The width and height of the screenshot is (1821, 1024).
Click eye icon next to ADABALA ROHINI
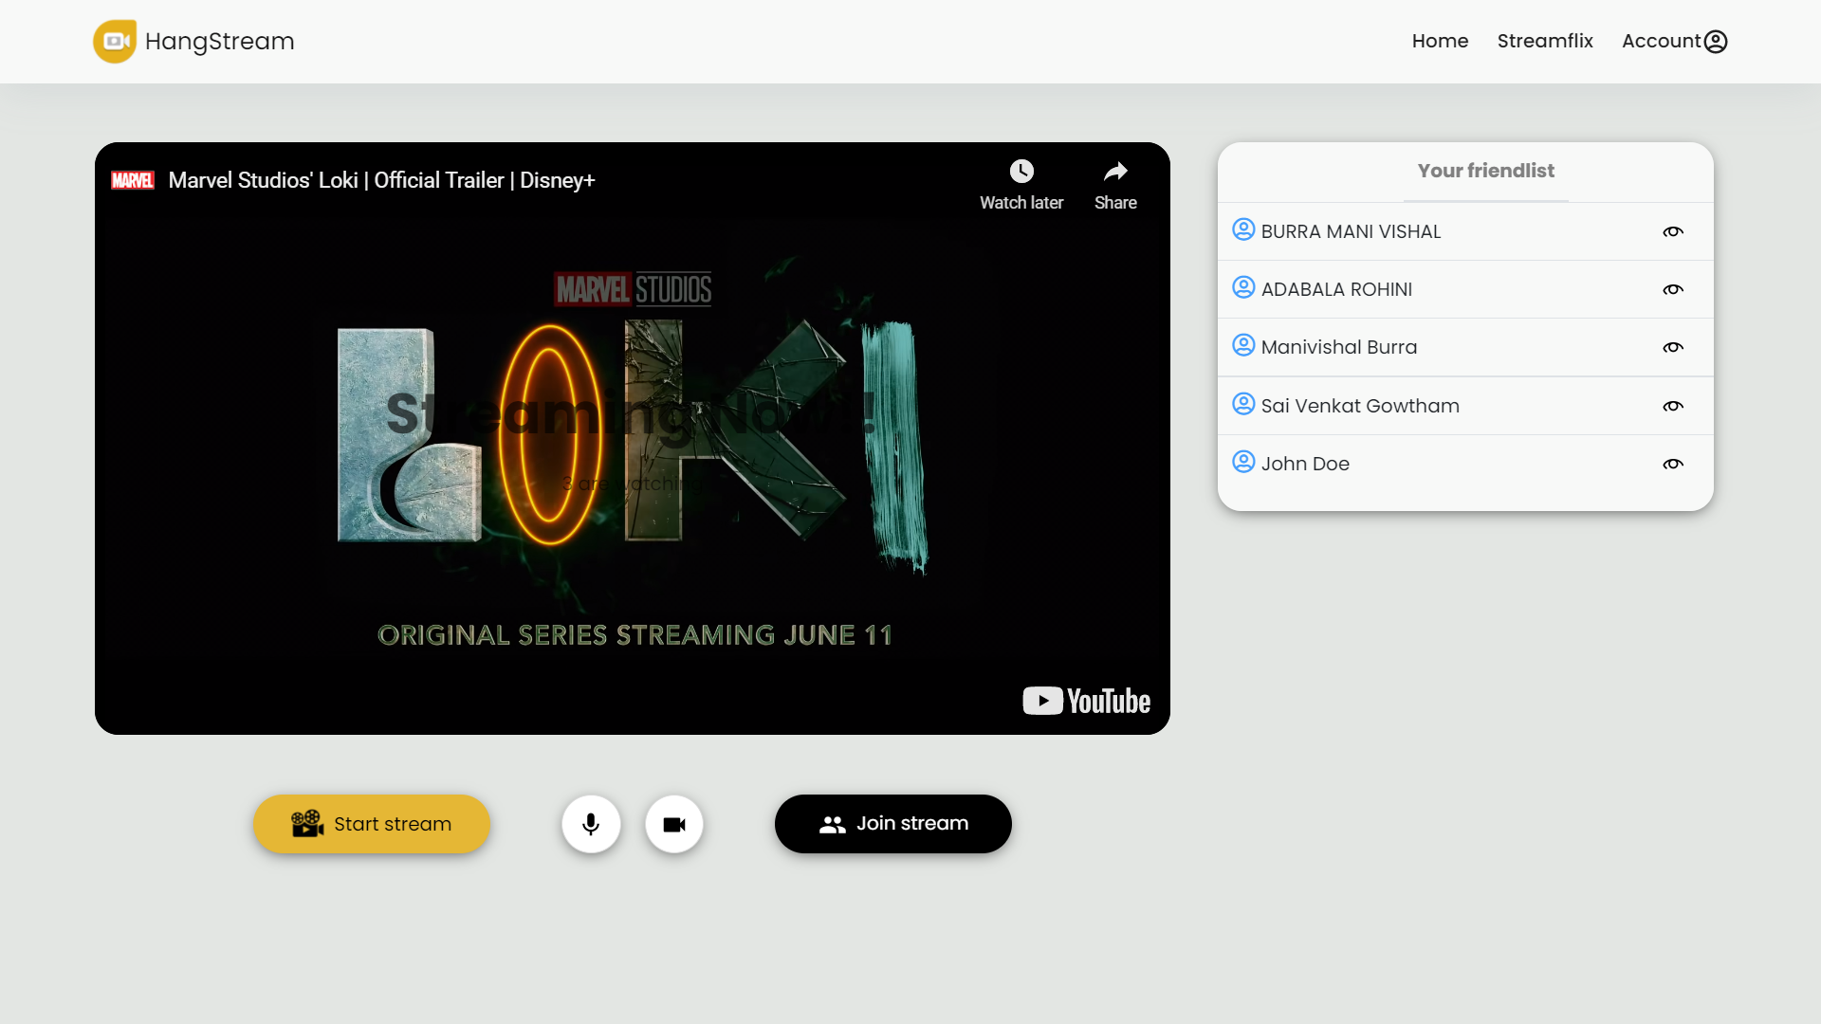click(x=1673, y=290)
